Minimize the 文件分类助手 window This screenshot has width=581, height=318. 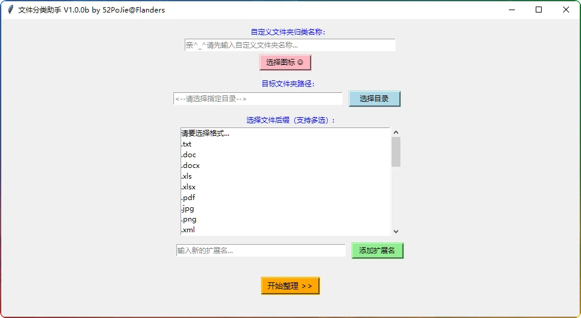point(512,10)
